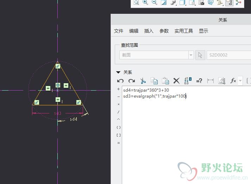This screenshot has width=251, height=184.
Task: Click the S2D0002 name field
Action: 229,55
